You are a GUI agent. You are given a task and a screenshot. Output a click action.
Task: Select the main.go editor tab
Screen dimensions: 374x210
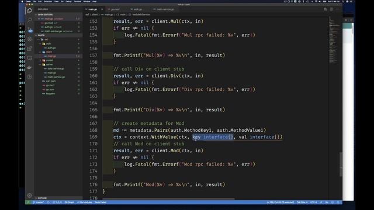(x=92, y=9)
